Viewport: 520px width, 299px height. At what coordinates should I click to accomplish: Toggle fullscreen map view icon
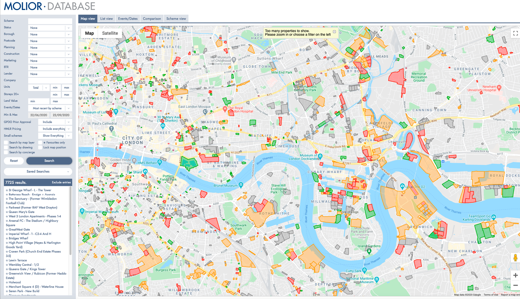tap(515, 33)
